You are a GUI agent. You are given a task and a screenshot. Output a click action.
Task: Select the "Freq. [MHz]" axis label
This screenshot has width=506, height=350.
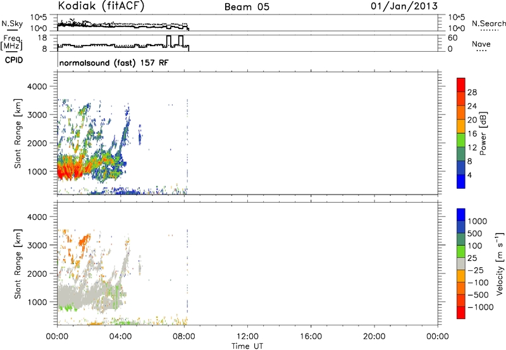coord(11,43)
